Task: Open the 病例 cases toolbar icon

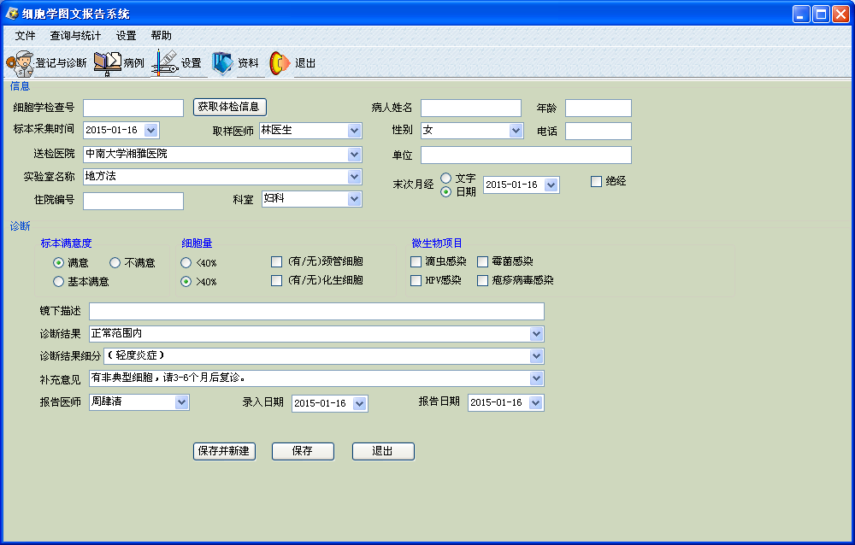Action: 108,63
